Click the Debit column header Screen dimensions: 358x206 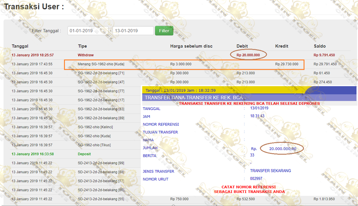pos(242,46)
